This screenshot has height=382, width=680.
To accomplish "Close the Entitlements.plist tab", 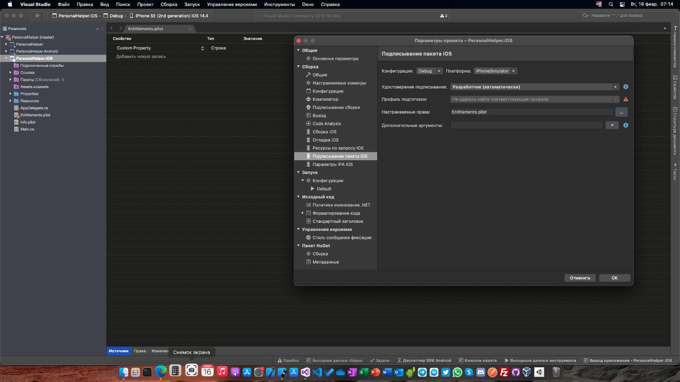I will click(x=190, y=29).
